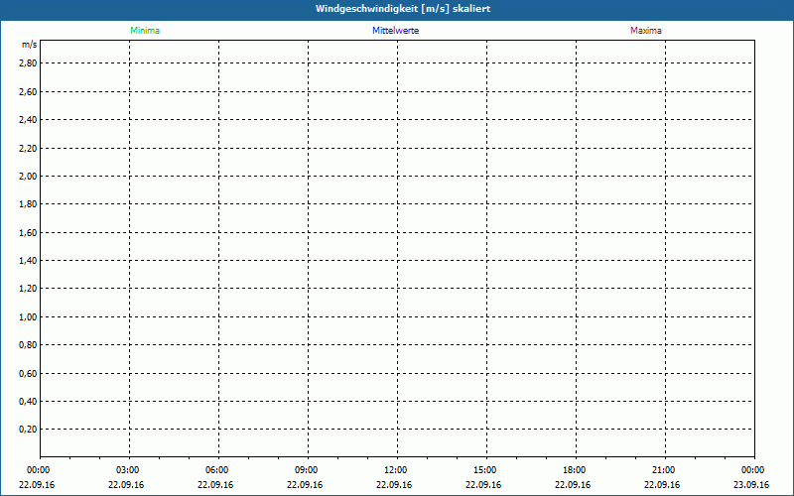Click the 23.09.16 date label
Viewport: 794px width, 496px height.
pos(751,485)
